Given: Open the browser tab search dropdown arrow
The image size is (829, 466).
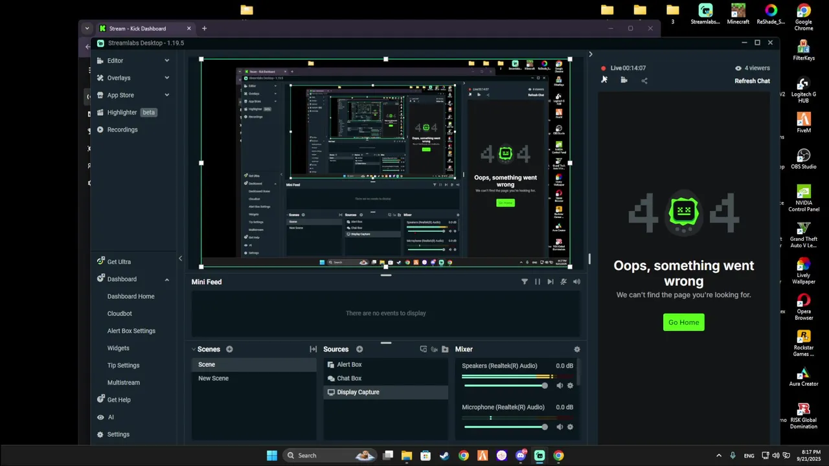Looking at the screenshot, I should [87, 28].
